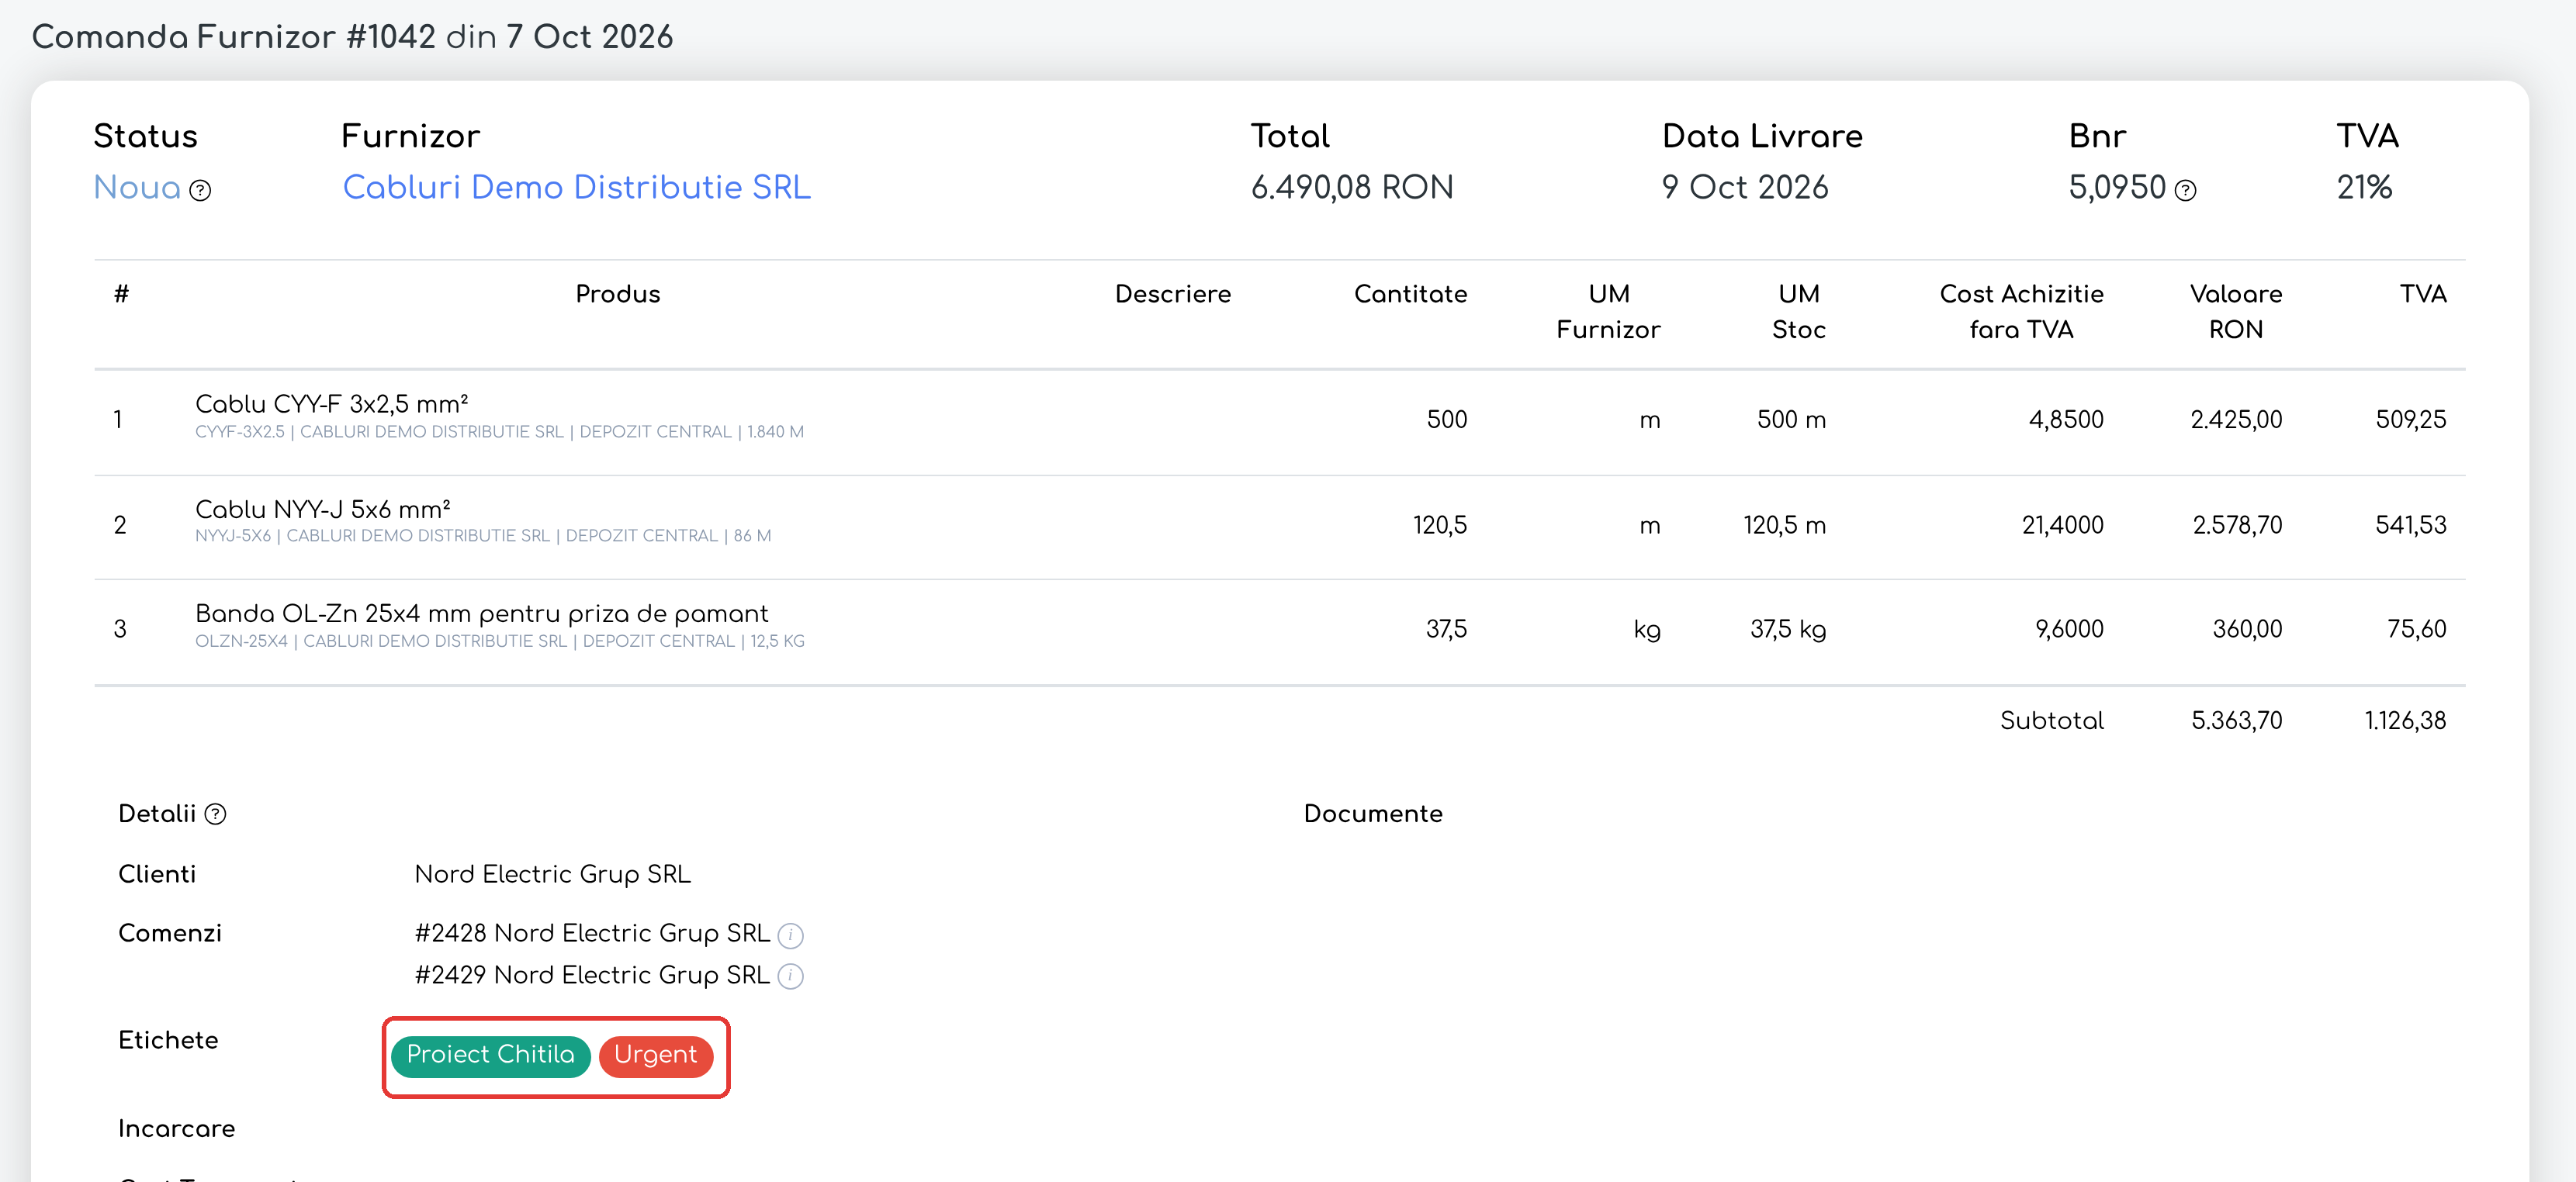
Task: Click SKU line CYYF-3X2.5 details
Action: (x=499, y=432)
